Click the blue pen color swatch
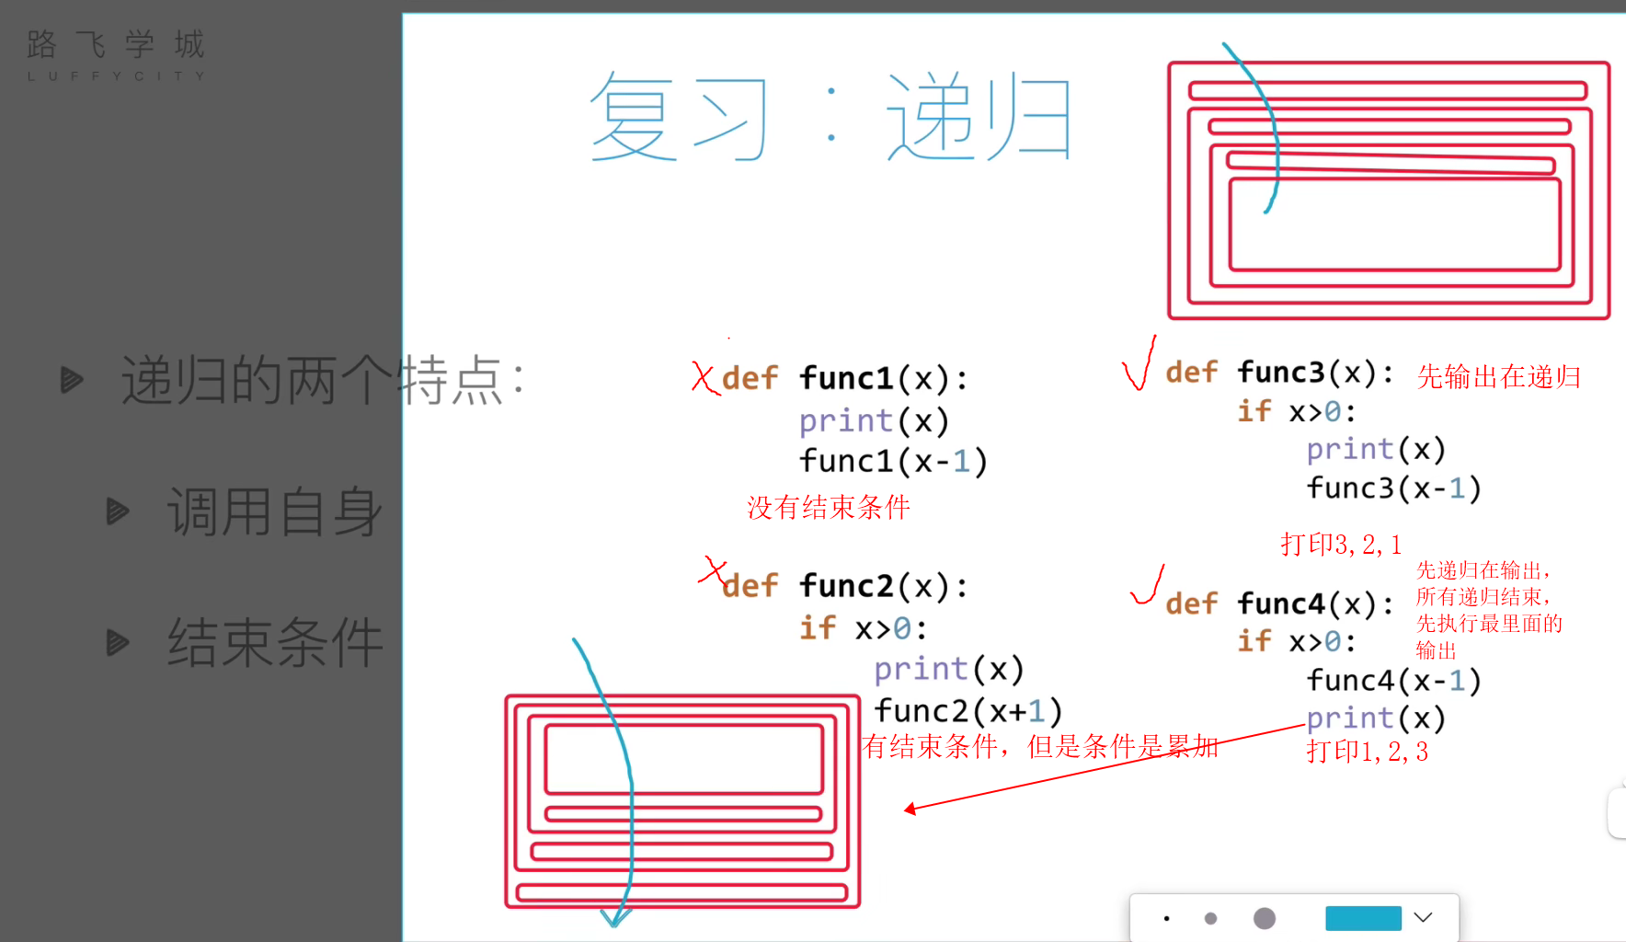Image resolution: width=1626 pixels, height=942 pixels. tap(1363, 918)
